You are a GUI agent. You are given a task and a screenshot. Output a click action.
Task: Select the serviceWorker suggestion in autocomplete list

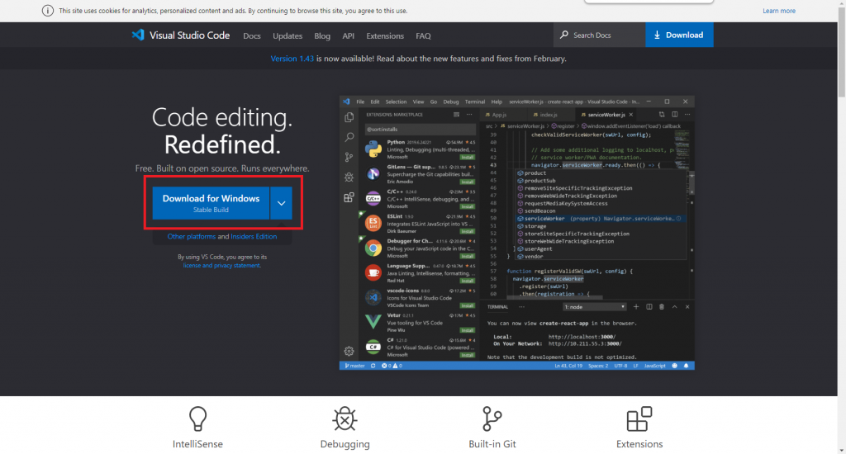click(600, 219)
